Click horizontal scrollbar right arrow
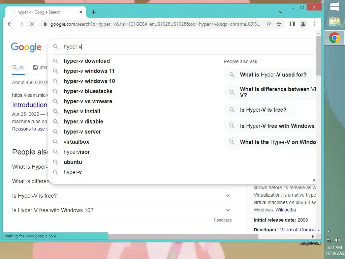The width and height of the screenshot is (345, 259). 313,236
